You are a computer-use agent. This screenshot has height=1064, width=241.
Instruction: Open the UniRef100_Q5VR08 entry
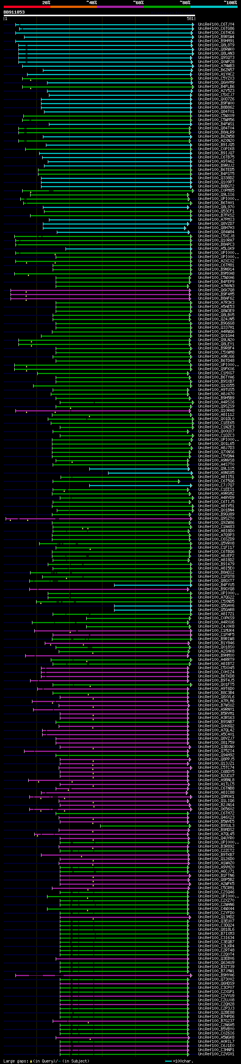[216, 543]
